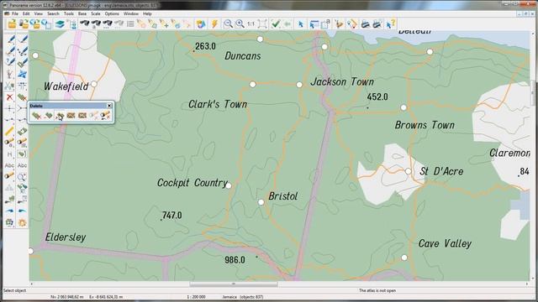Click third icon in Delete panel
This screenshot has height=302, width=538.
tap(60, 116)
